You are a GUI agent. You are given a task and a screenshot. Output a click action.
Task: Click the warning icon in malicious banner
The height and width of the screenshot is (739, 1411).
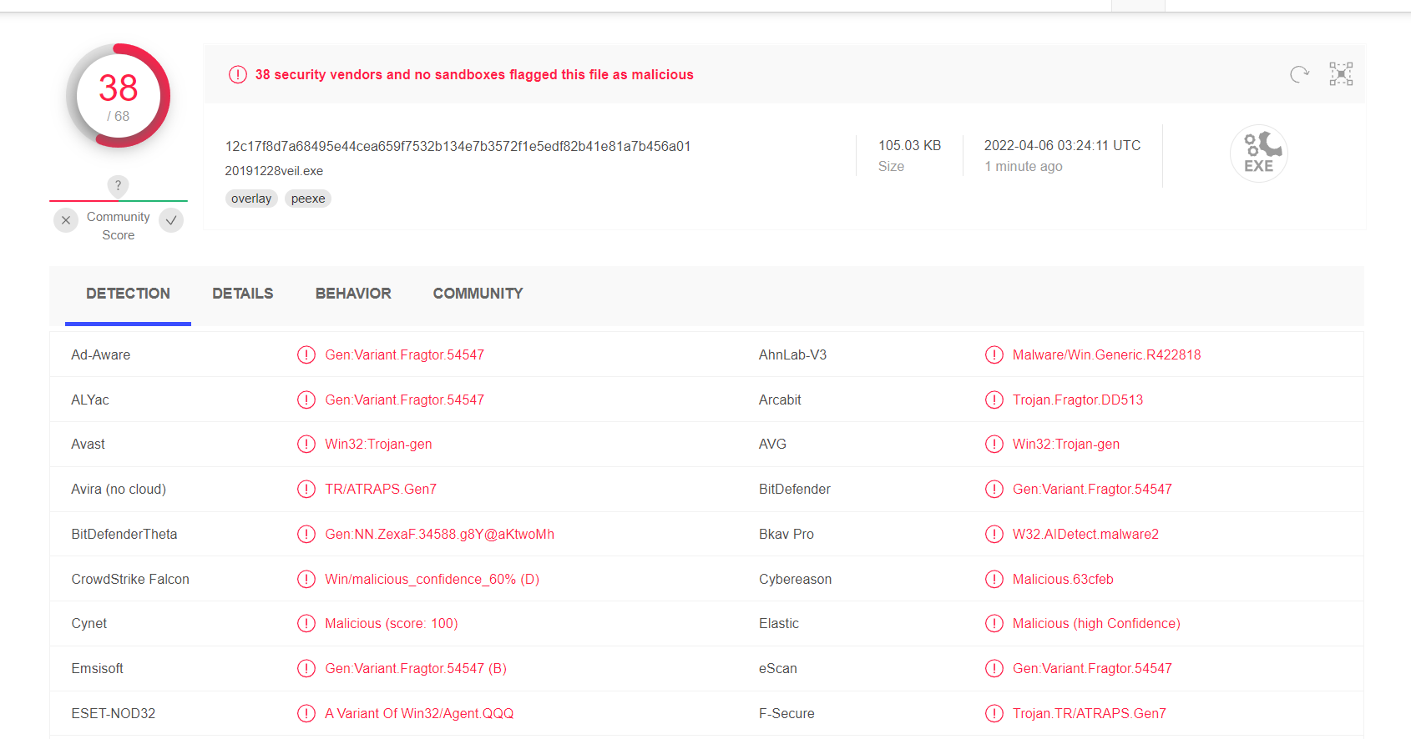pos(238,74)
